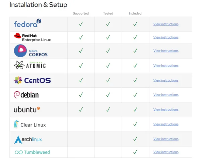Viewport: 203px width, 163px height.
Task: Click the Project Atomic logo
Action: point(30,65)
